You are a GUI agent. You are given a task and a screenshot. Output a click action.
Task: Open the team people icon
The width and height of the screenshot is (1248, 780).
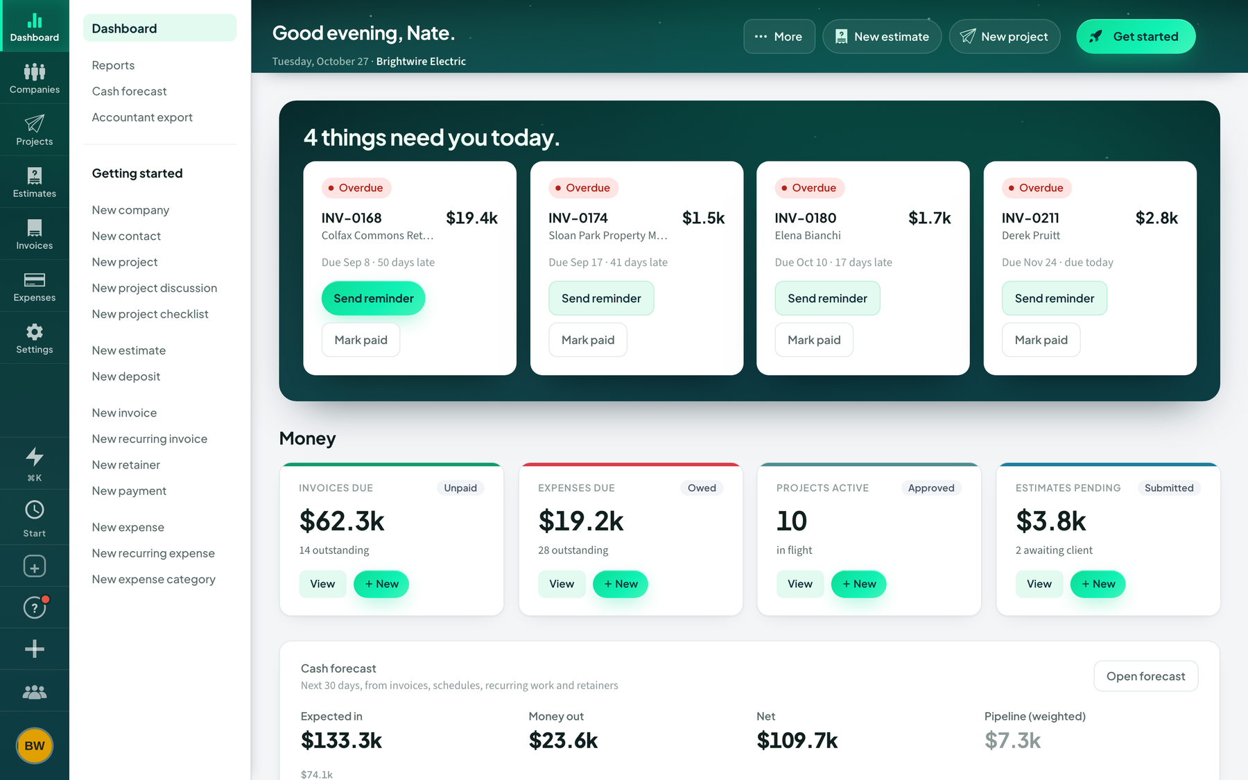pos(34,691)
